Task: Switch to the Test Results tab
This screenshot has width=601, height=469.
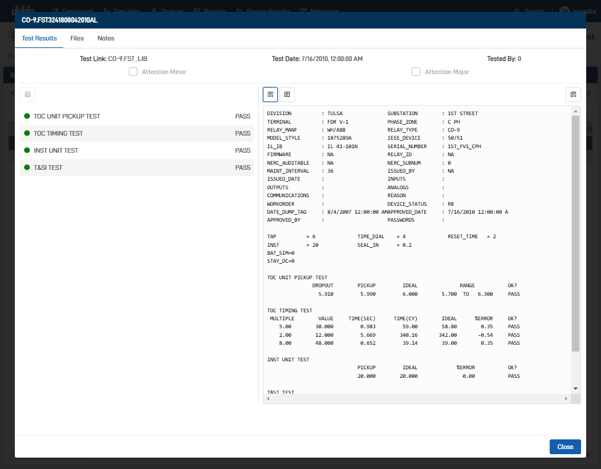Action: click(x=39, y=38)
